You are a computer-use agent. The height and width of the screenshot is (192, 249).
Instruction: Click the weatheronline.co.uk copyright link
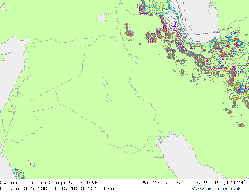pyautogui.click(x=216, y=188)
